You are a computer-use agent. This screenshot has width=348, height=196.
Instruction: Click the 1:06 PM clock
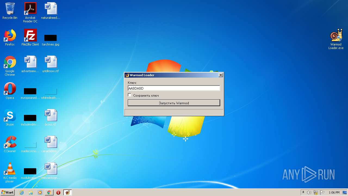334,192
